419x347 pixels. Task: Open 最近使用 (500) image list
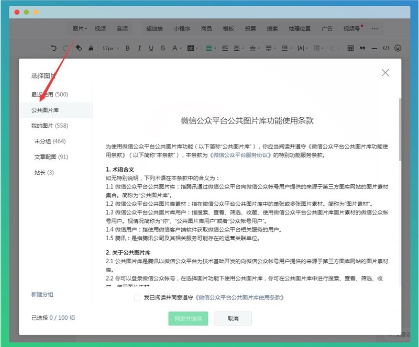(50, 94)
